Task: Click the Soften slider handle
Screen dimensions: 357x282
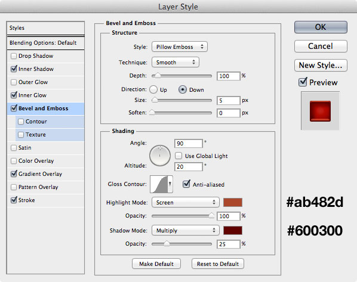Action: click(152, 112)
